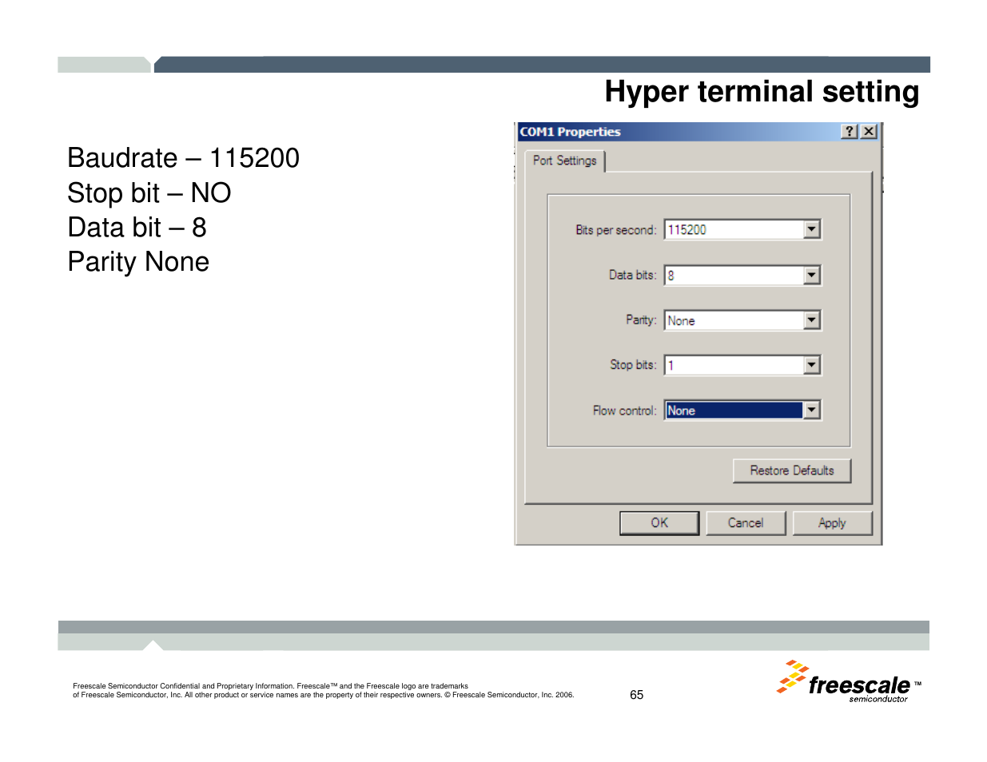The image size is (987, 762).
Task: Click the highlighted Flow control None field
Action: tap(734, 411)
